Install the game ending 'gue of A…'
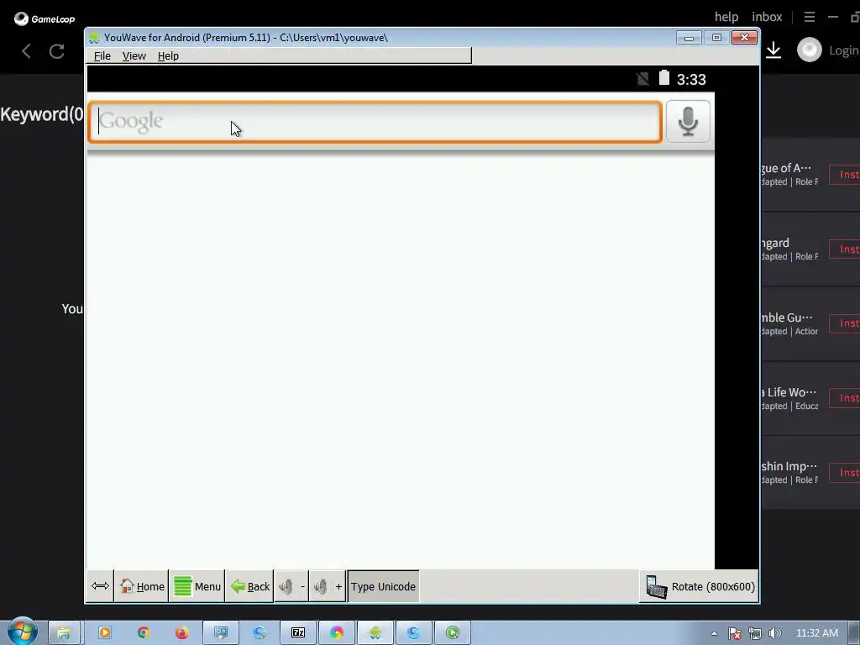This screenshot has width=860, height=645. click(845, 175)
